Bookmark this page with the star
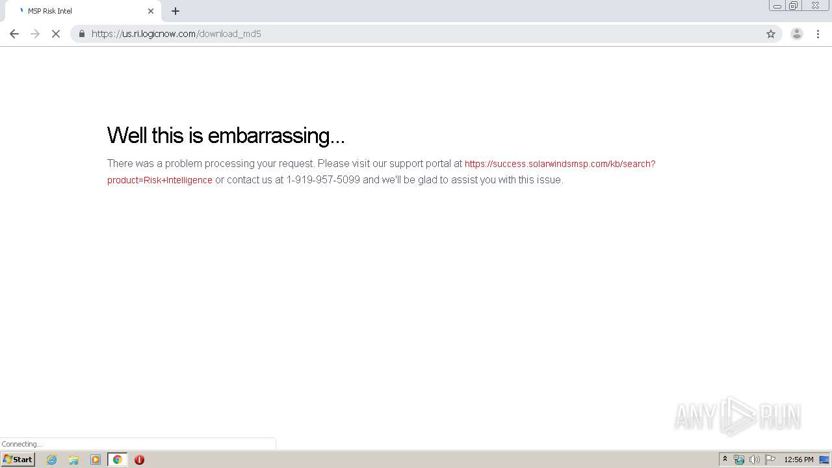Image resolution: width=832 pixels, height=468 pixels. 771,34
